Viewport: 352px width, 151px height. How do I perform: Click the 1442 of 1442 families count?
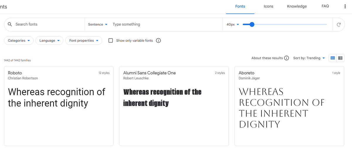click(x=17, y=60)
